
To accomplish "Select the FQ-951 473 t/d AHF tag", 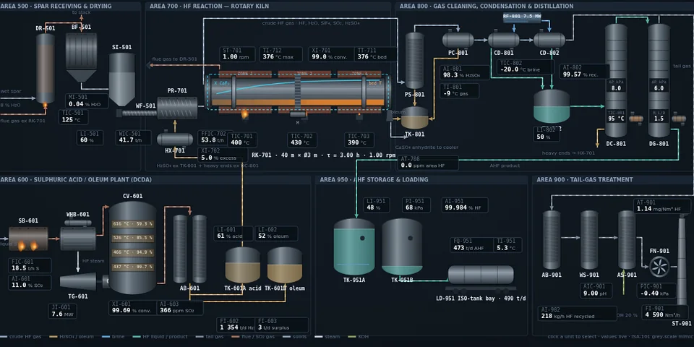I will [472, 245].
